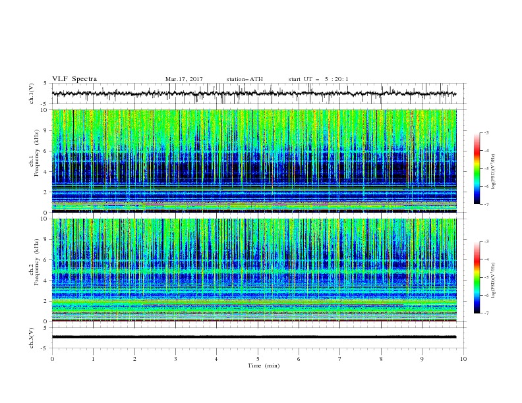The height and width of the screenshot is (403, 522).
Task: Click the "-3" label on ch.1 colorbar
Action: [486, 132]
